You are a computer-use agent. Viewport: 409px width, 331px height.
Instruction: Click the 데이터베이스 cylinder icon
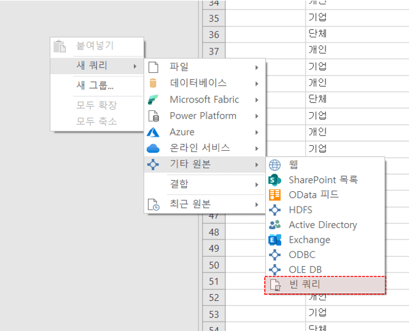pos(154,83)
